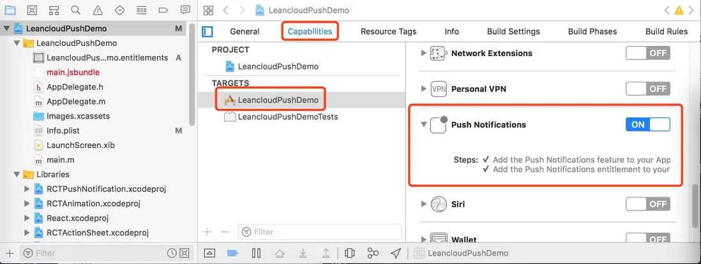Open the Report navigator speech bubble icon
Image resolution: width=701 pixels, height=264 pixels.
click(x=185, y=10)
